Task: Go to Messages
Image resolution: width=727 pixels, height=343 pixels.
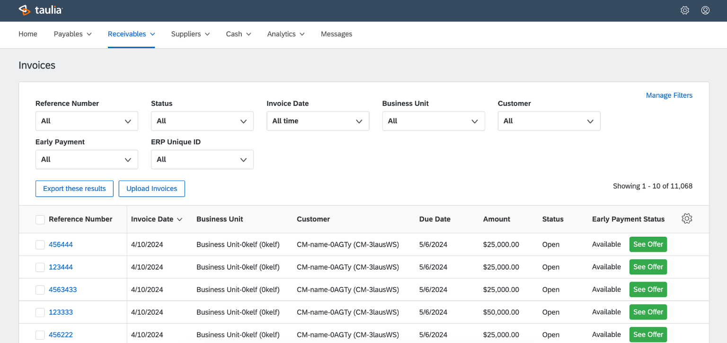Action: click(x=337, y=34)
